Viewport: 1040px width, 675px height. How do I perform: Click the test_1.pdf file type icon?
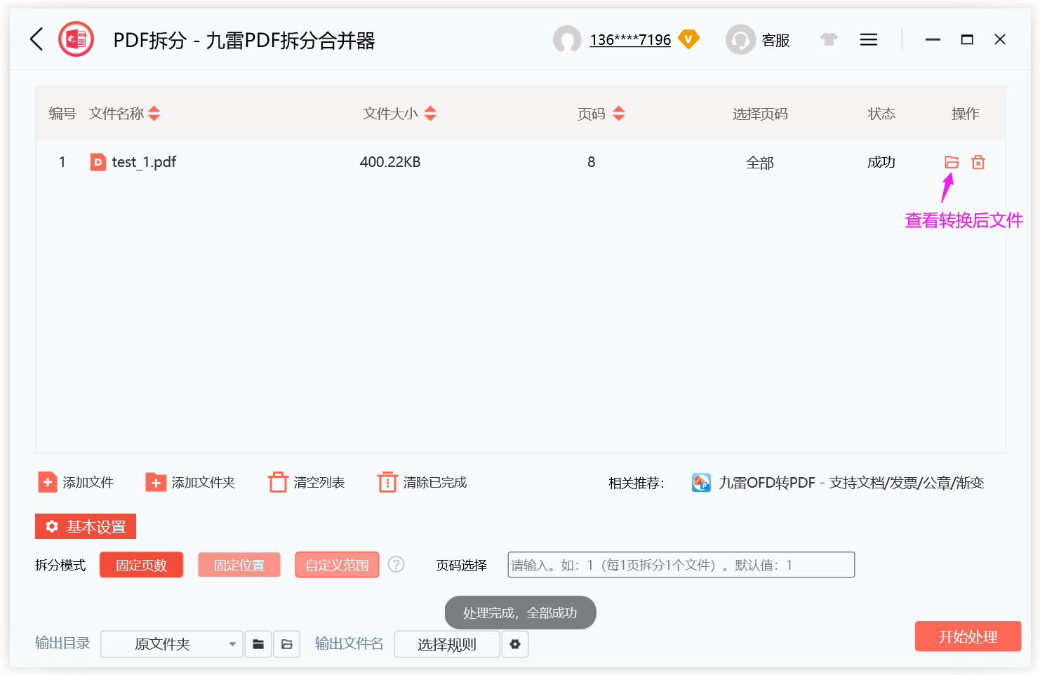98,162
